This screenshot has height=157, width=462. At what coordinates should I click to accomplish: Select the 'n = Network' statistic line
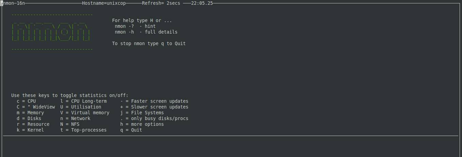click(x=75, y=118)
